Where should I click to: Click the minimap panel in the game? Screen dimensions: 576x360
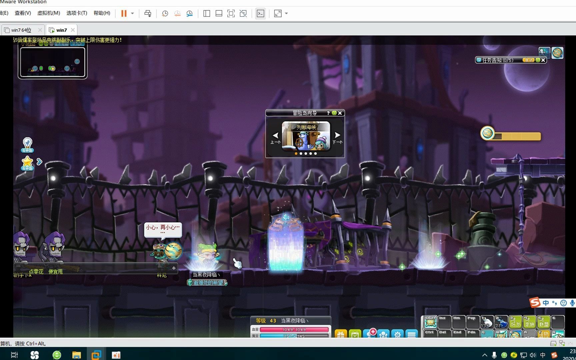point(53,62)
